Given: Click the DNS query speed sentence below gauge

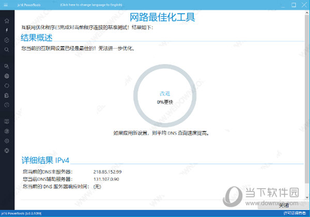Looking at the screenshot, I should pyautogui.click(x=161, y=133).
